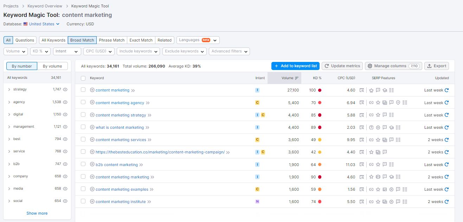Add content marketing examples via plus icon
The width and height of the screenshot is (463, 222).
92,189
